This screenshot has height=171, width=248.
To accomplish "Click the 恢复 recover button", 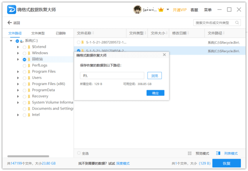I will pyautogui.click(x=227, y=163).
